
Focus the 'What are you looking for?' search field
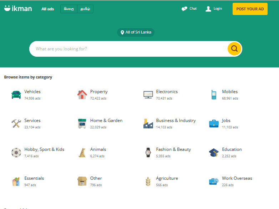[x=128, y=49]
